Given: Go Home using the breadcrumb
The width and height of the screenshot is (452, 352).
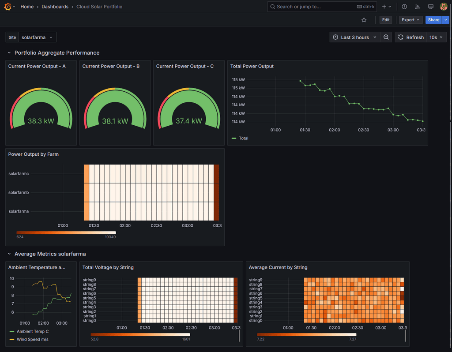Looking at the screenshot, I should click(27, 7).
